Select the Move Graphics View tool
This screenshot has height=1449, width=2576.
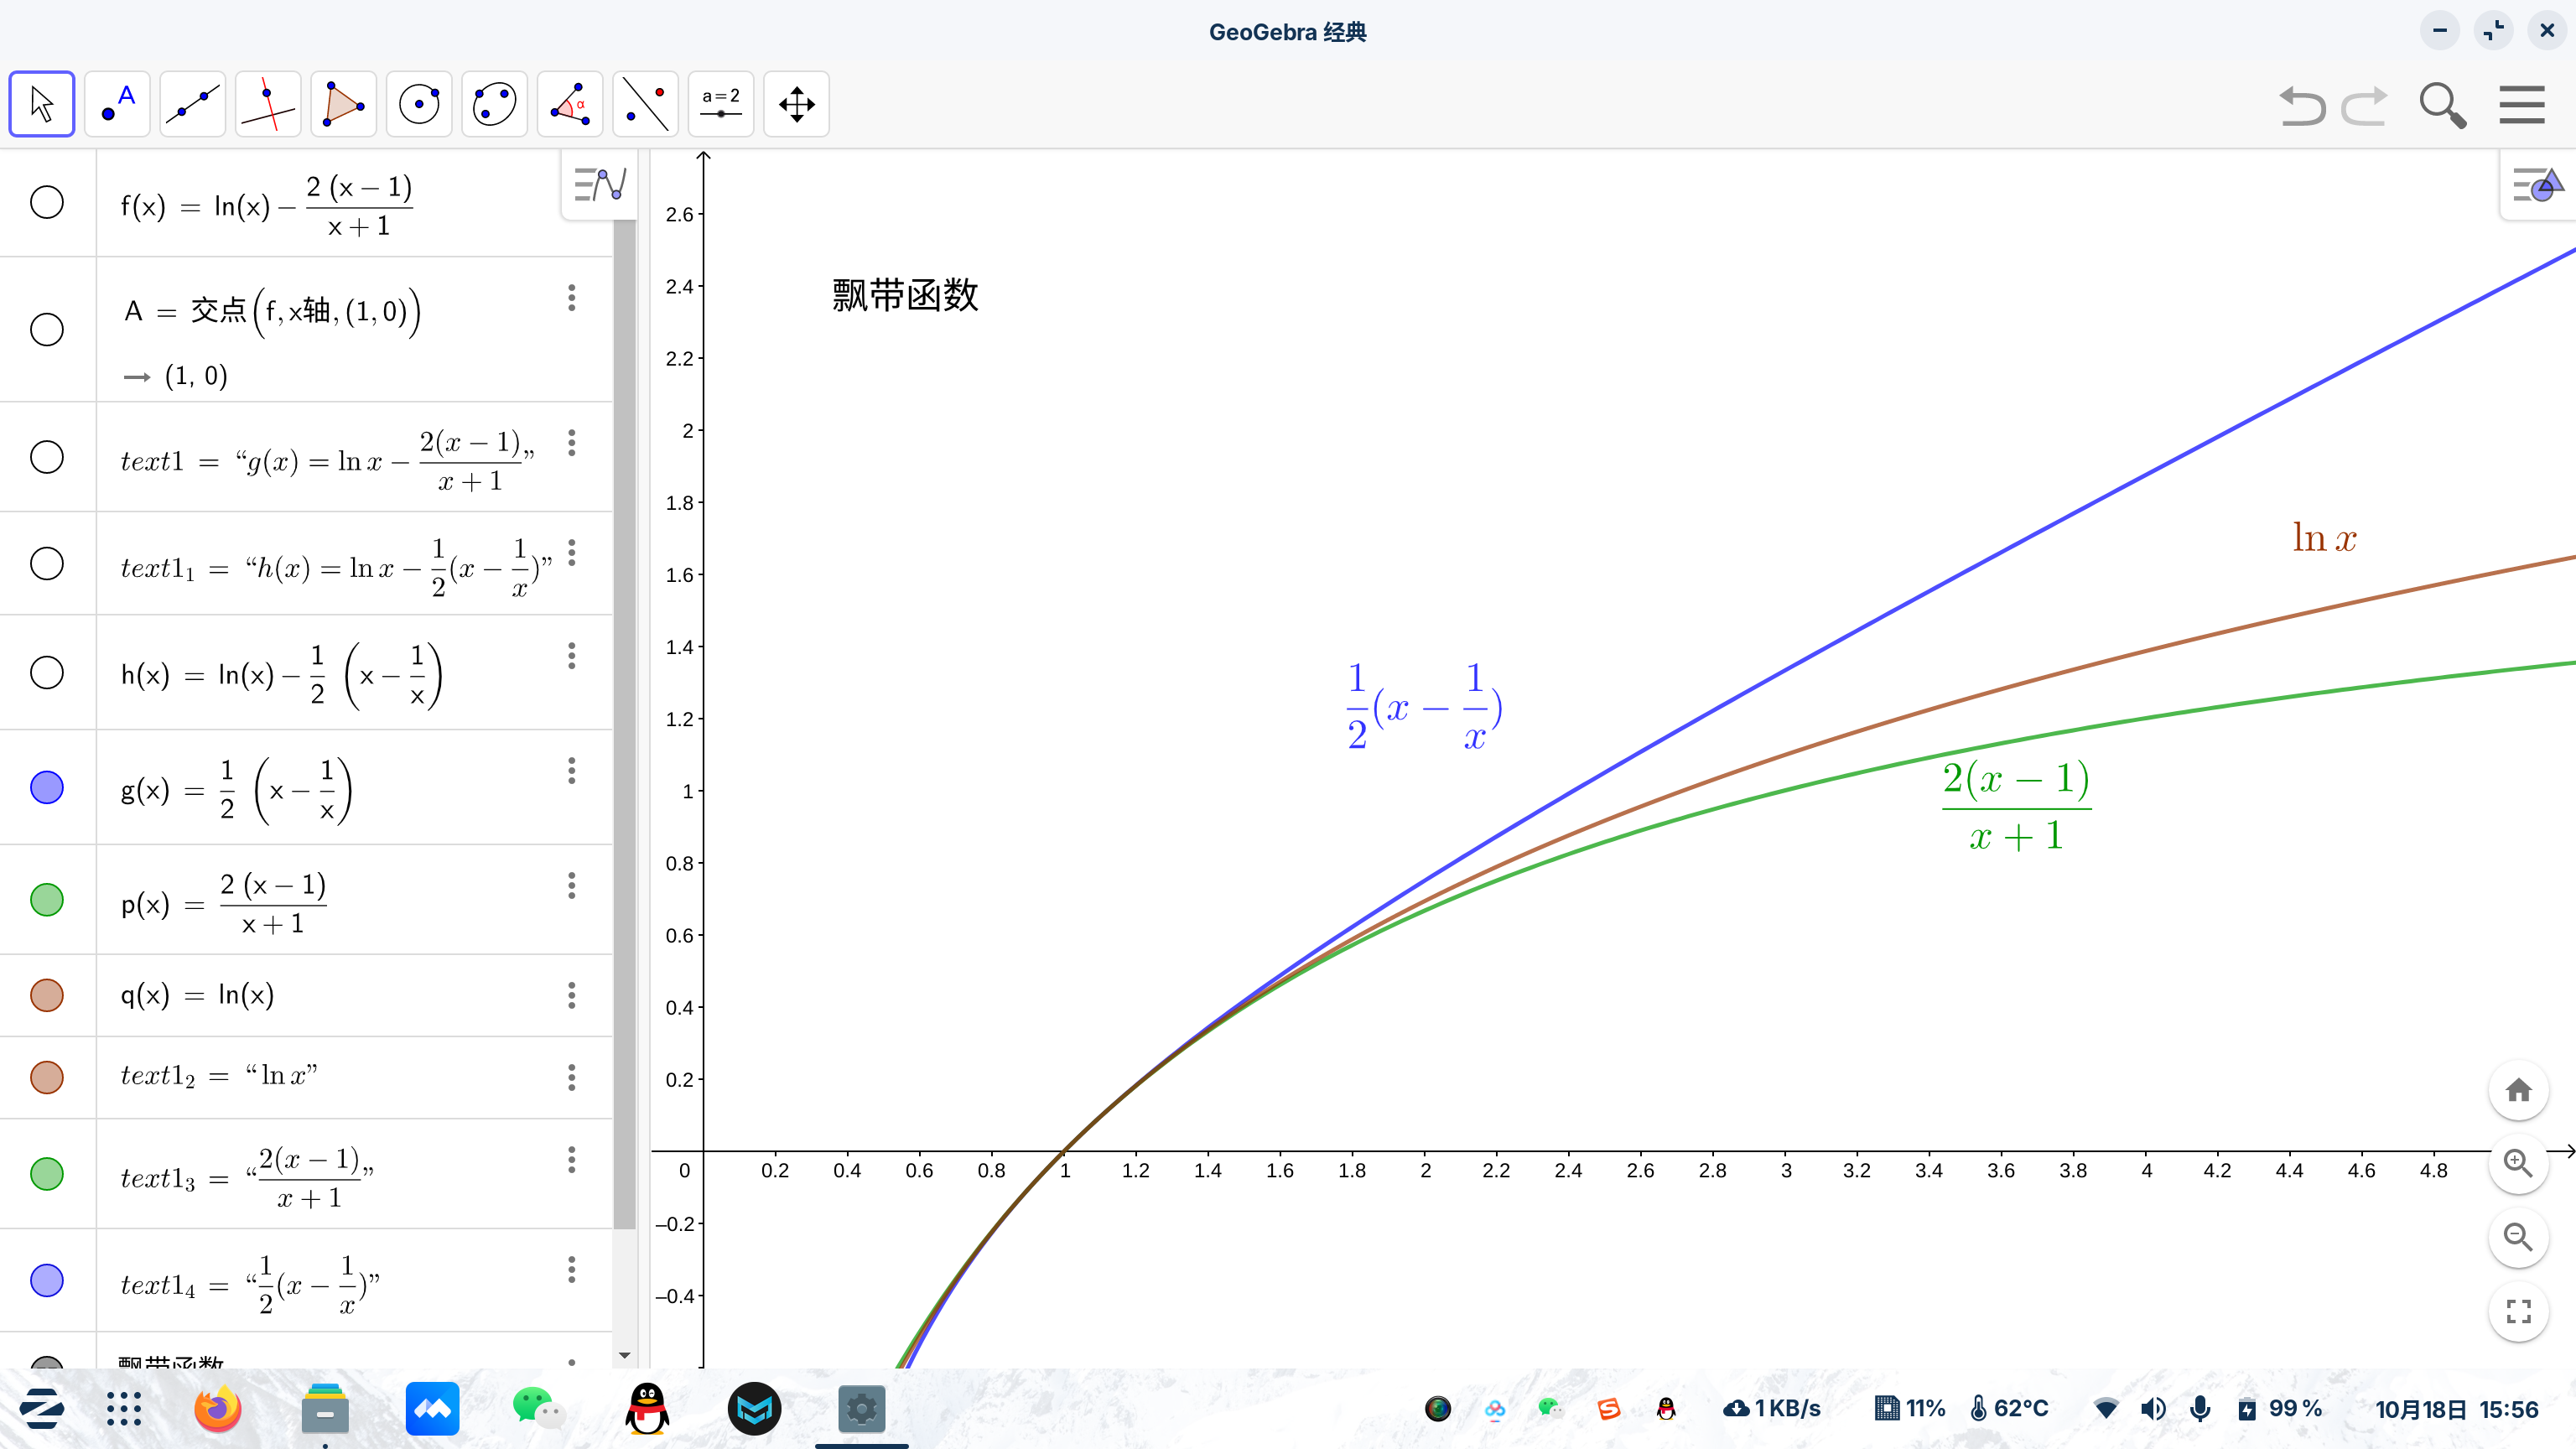point(796,104)
